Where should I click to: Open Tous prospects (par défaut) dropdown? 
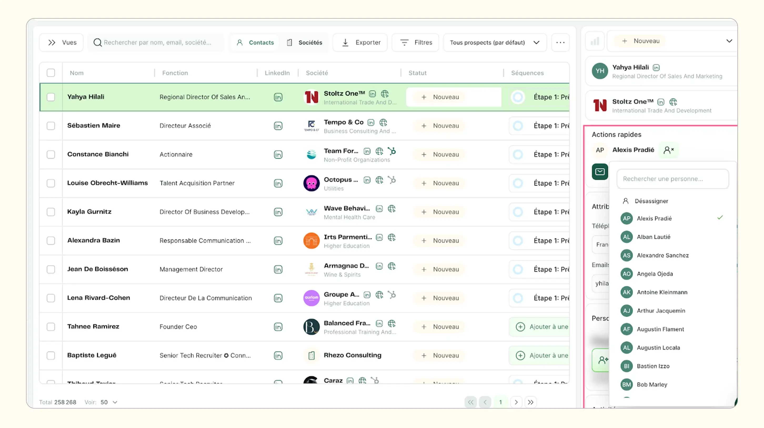click(x=494, y=42)
